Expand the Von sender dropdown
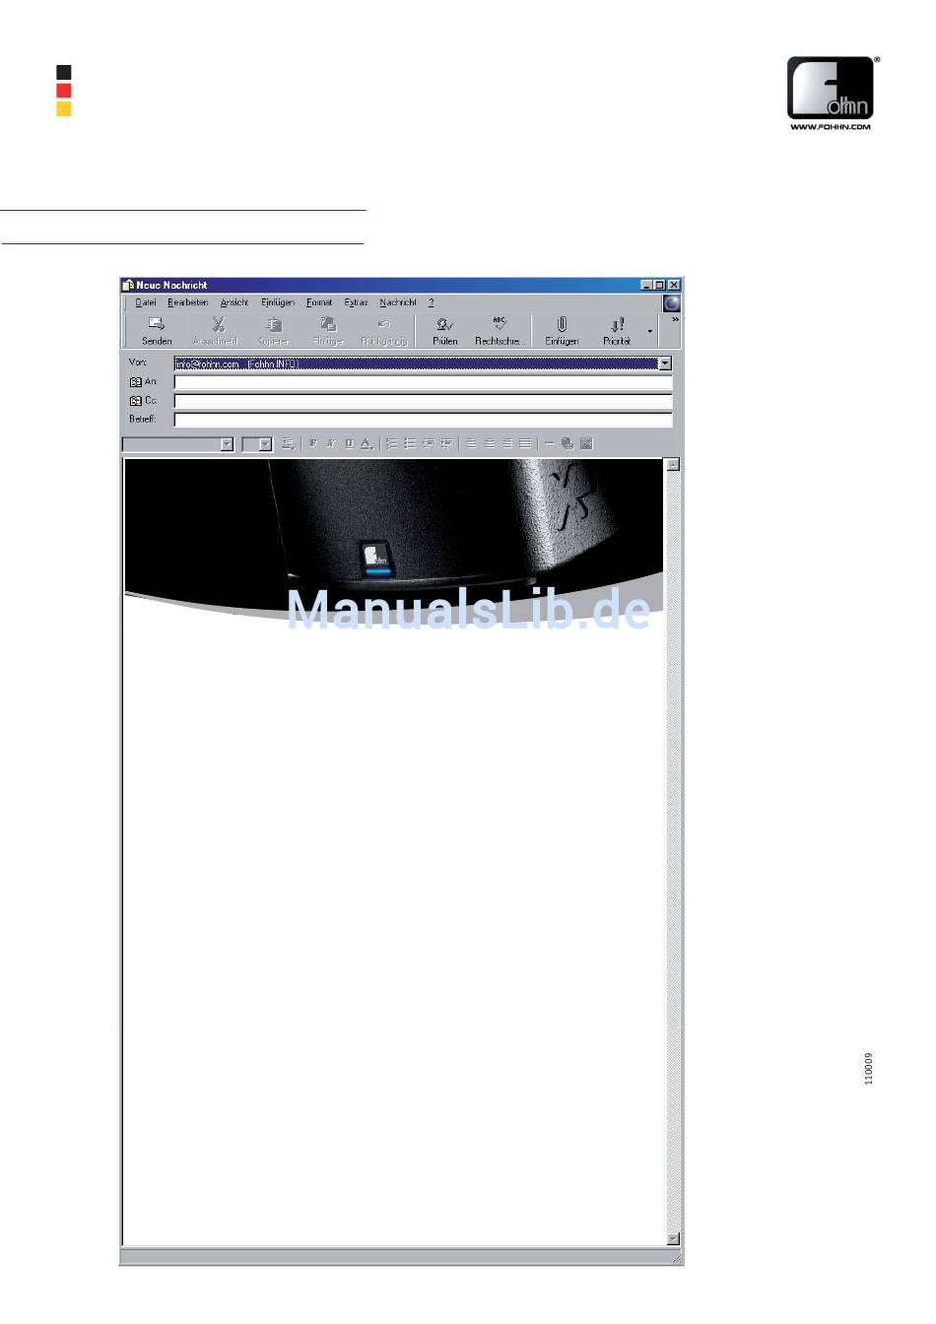The width and height of the screenshot is (936, 1324). 665,364
